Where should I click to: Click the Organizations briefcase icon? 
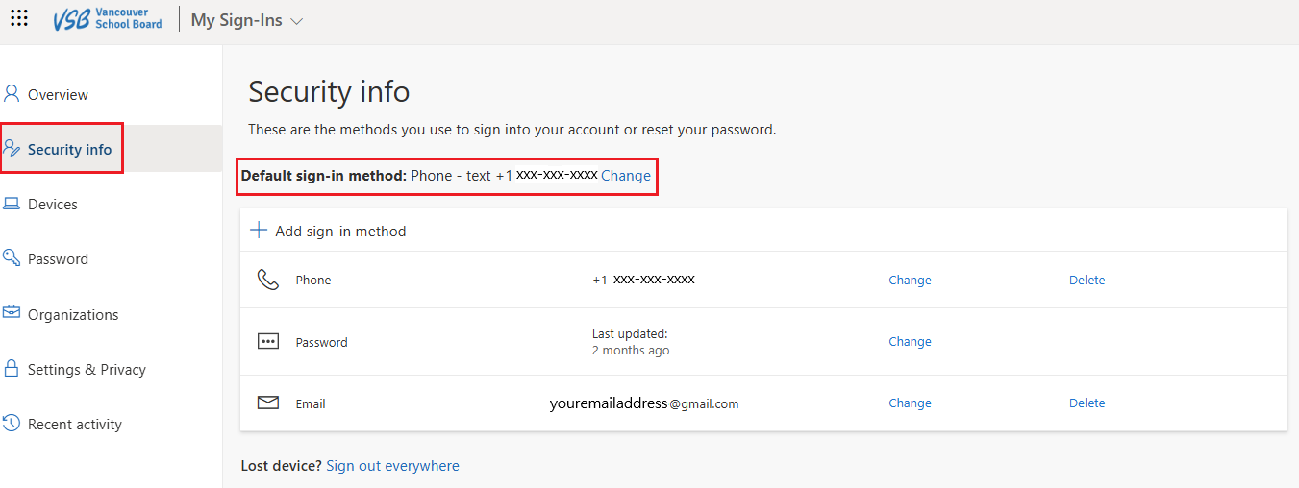tap(12, 313)
